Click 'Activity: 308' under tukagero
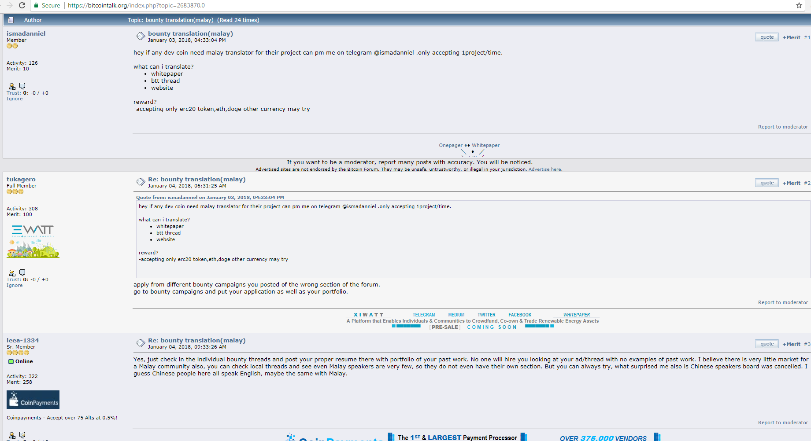This screenshot has width=811, height=441. 22,209
